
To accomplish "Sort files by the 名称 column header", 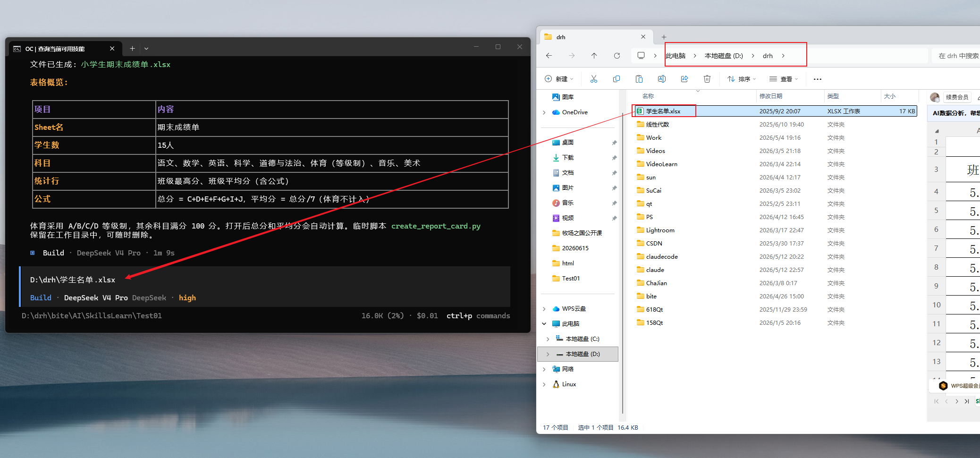I will click(x=648, y=96).
